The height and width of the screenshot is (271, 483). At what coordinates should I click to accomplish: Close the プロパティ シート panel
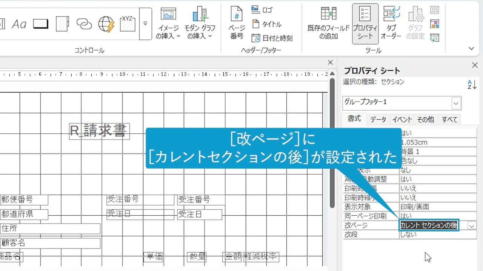[475, 65]
